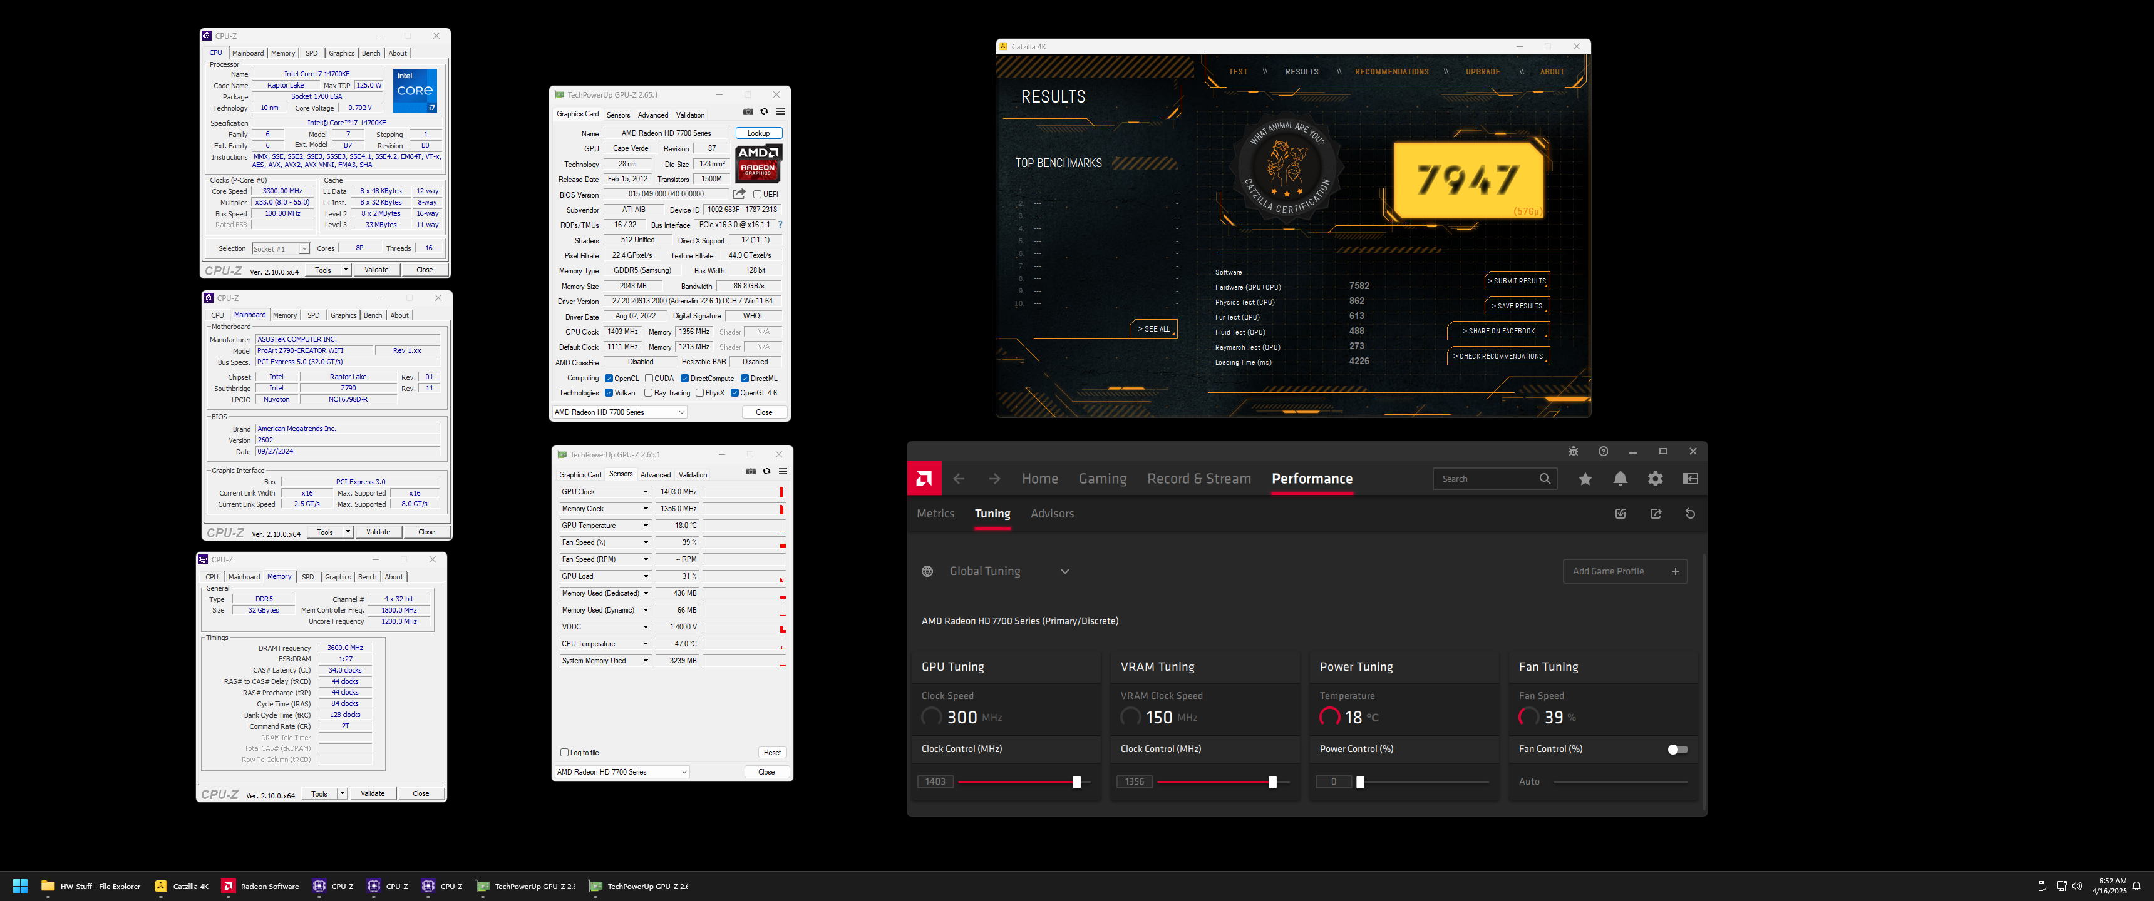Open GPU Clock sensor dropdown arrow
Image resolution: width=2154 pixels, height=901 pixels.
[646, 491]
